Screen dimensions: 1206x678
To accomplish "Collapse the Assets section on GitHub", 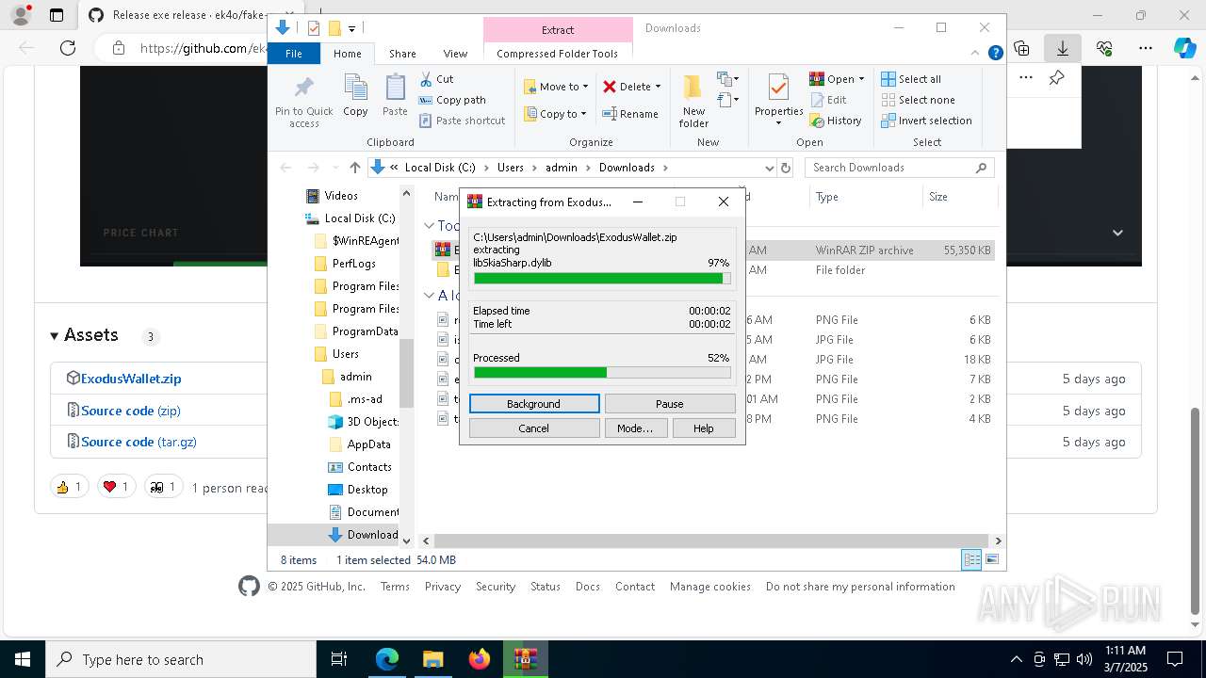I will 54,336.
